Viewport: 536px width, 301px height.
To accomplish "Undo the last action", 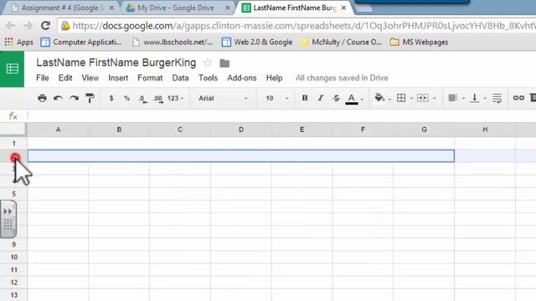I will point(58,99).
